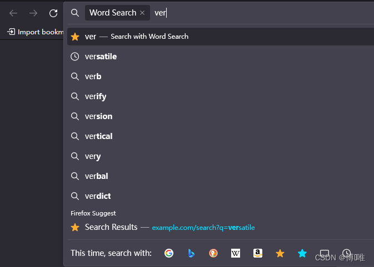The width and height of the screenshot is (374, 267).
Task: Click clock icon beside 'versatile'
Action: click(75, 57)
